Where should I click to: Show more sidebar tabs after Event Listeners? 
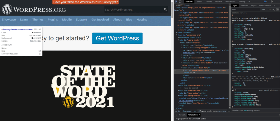(x=274, y=5)
